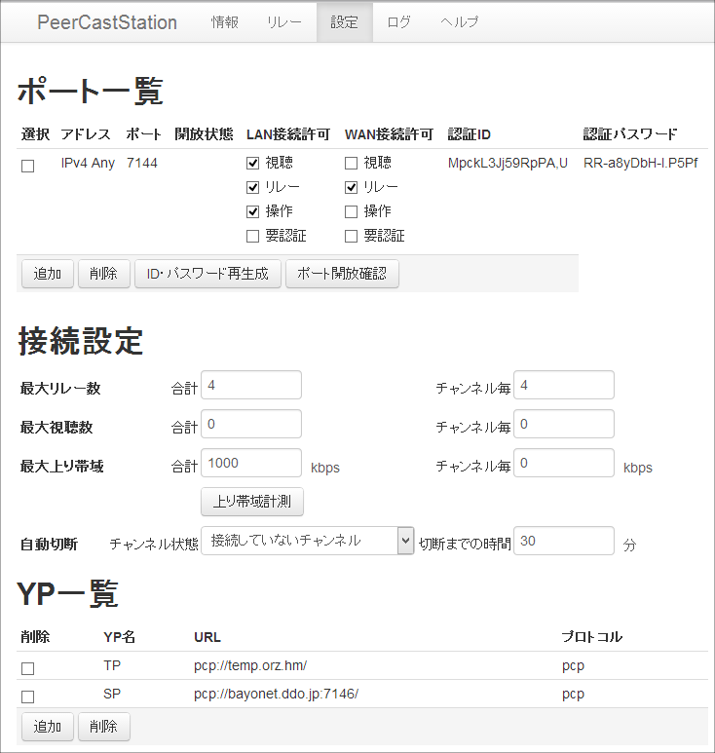Select the IPv4 Any port row checkbox
715x753 pixels.
28,167
